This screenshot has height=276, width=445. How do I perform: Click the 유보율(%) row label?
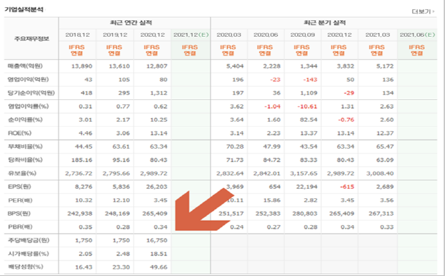click(x=22, y=174)
